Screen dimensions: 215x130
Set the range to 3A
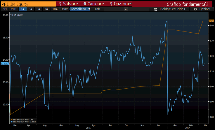(30, 9)
